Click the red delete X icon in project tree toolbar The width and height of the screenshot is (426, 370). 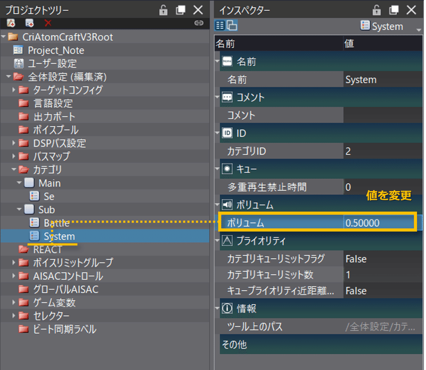tap(48, 23)
